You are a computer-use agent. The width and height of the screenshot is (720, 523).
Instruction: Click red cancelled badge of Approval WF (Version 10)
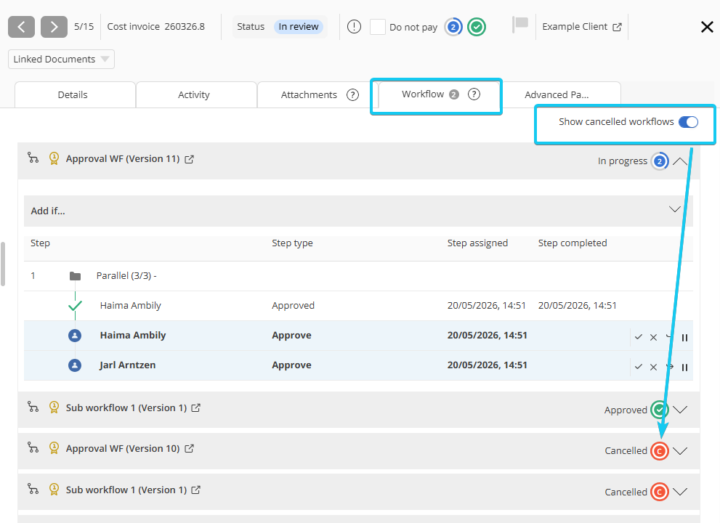[x=660, y=451]
